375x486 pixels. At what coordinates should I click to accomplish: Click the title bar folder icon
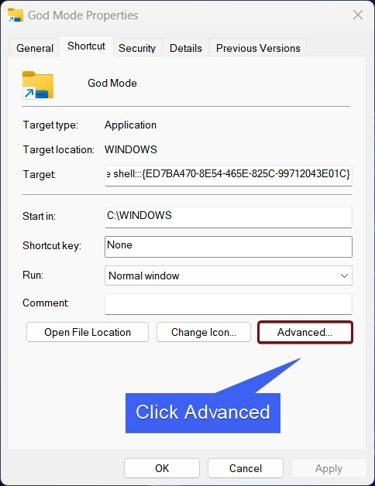click(15, 15)
